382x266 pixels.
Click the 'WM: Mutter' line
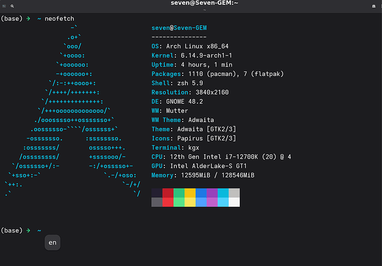(169, 111)
